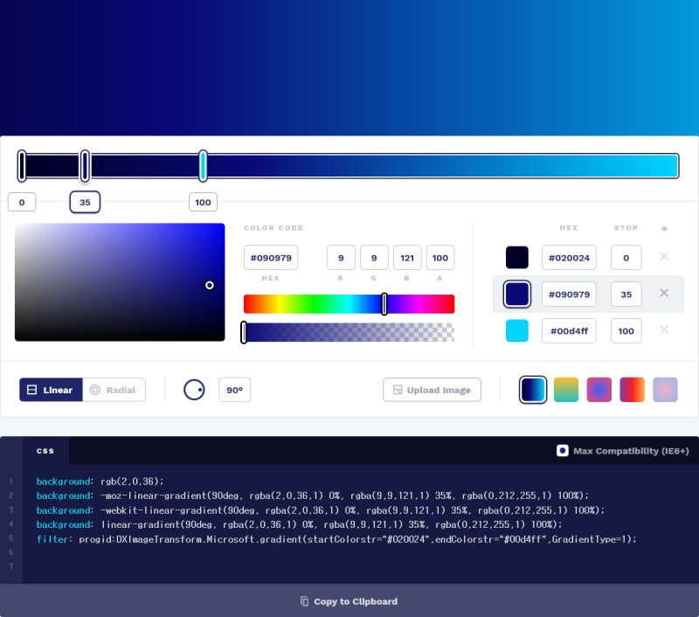Click the 90° angle input field
Screen dimensions: 699x617
click(234, 390)
